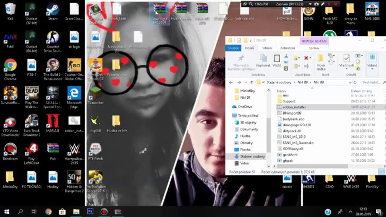Expand the Tento počítač tree node
The width and height of the screenshot is (386, 217).
(229, 116)
